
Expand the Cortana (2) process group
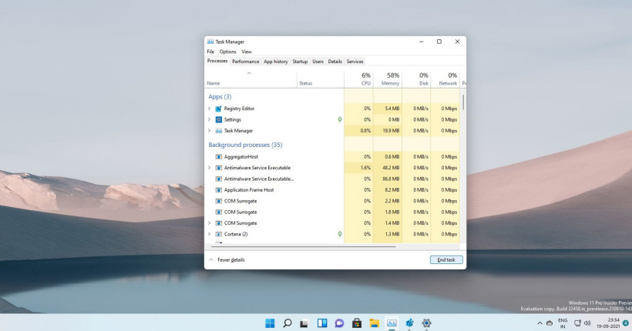pos(209,234)
